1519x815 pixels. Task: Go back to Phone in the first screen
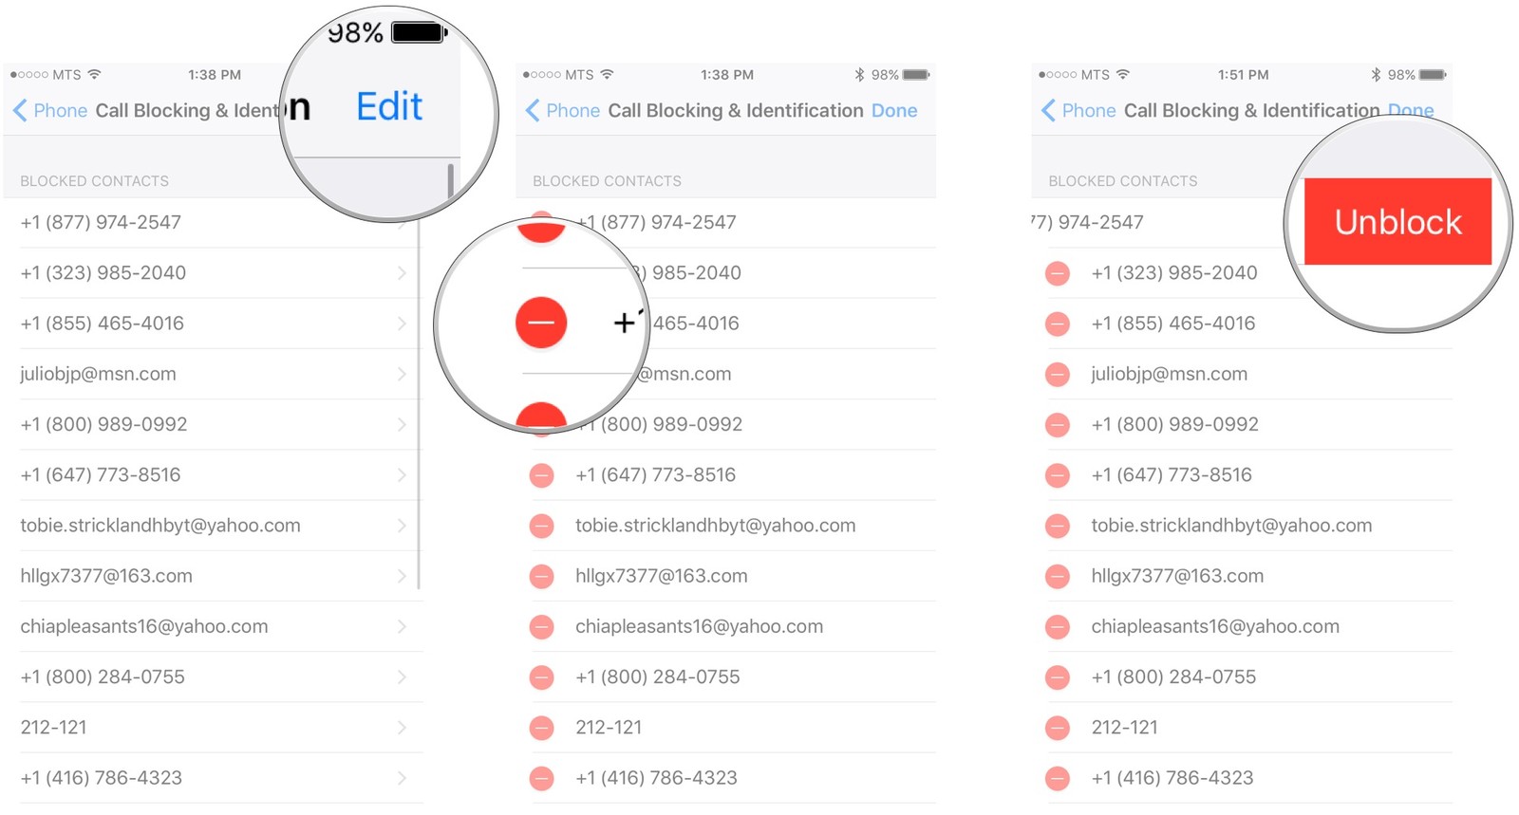[x=51, y=111]
